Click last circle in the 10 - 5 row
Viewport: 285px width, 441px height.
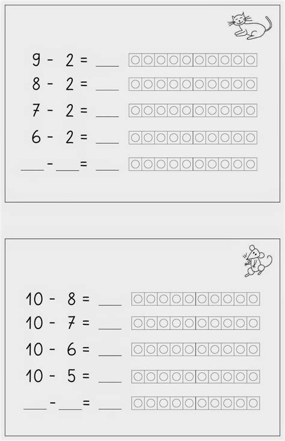253,376
